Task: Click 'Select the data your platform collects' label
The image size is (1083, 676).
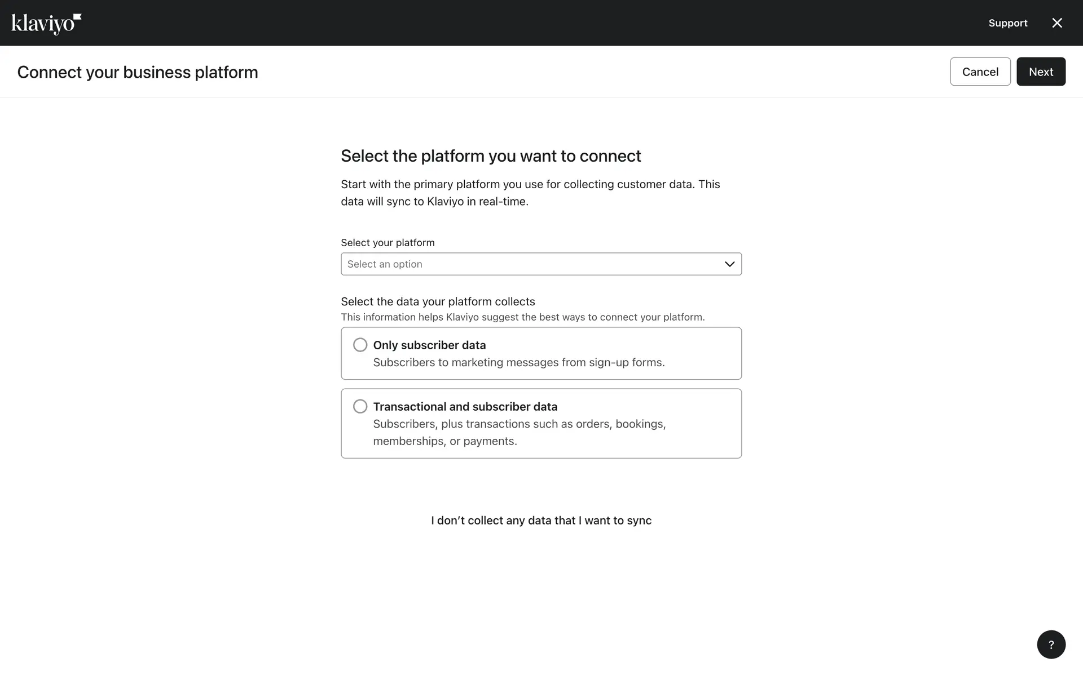Action: (438, 301)
